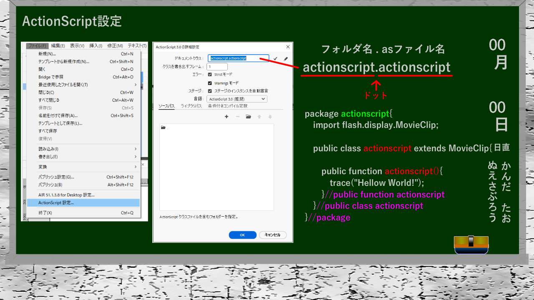The width and height of the screenshot is (534, 300).
Task: Click the browse to path folder icon
Action: 249,117
